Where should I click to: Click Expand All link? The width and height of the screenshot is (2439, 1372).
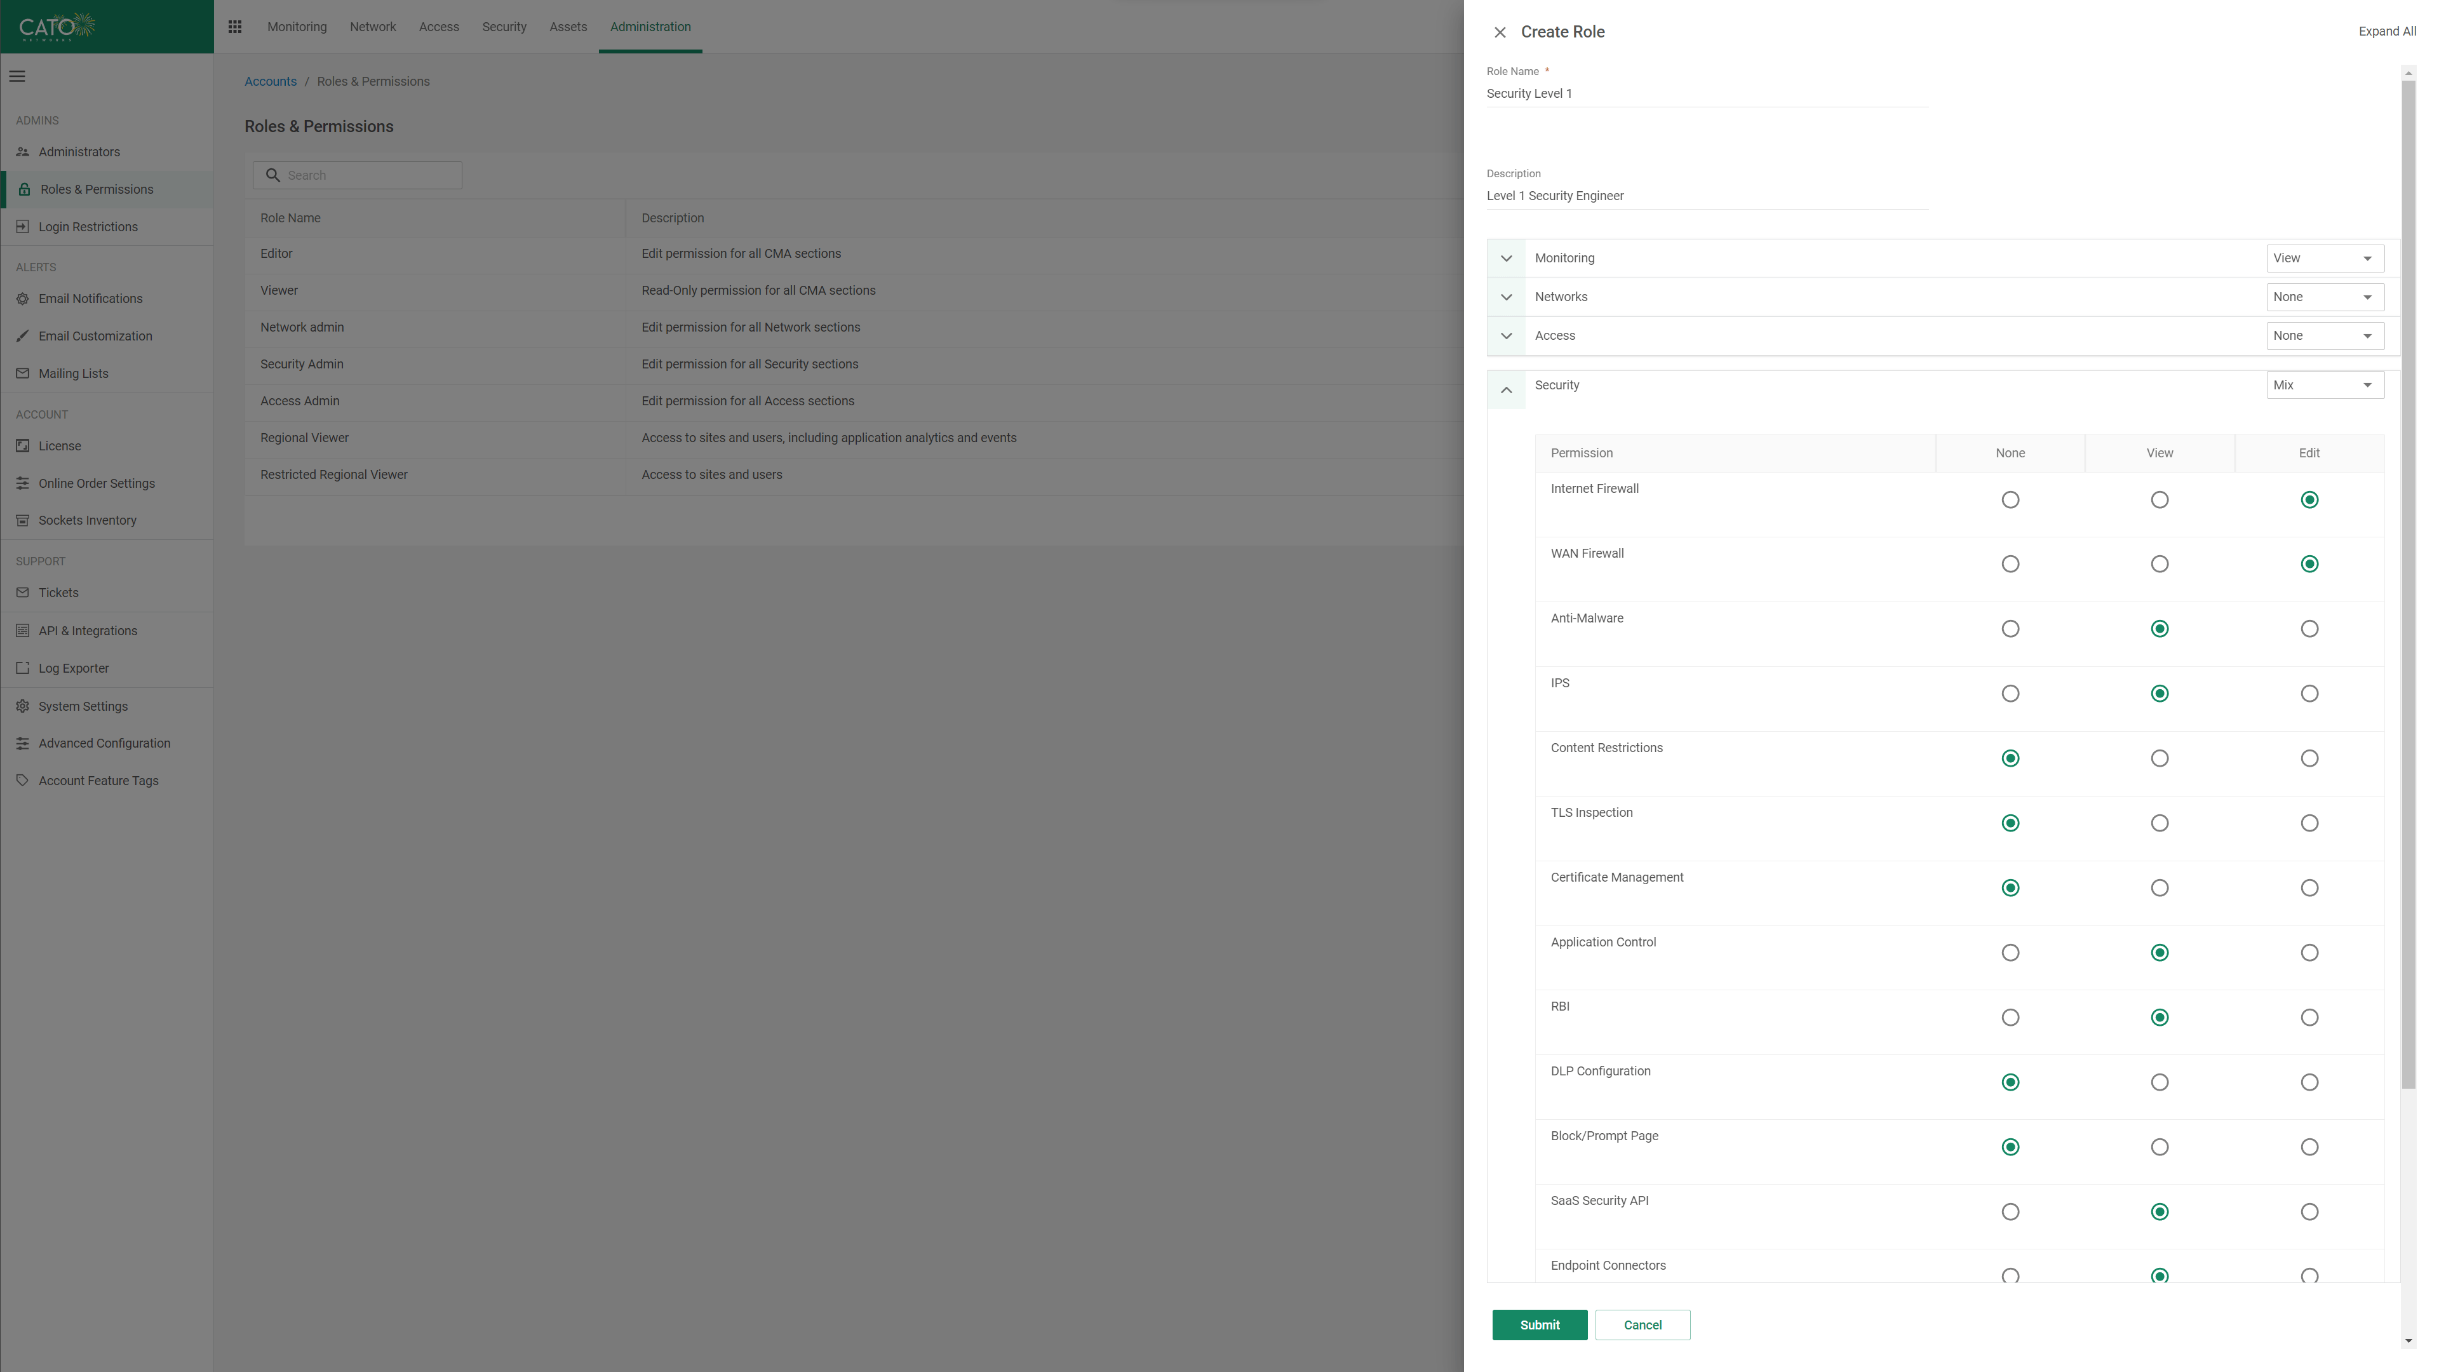point(2387,31)
